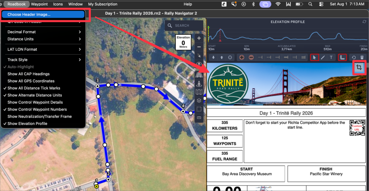Zoom in on the map with plus button
Viewport: 369px width, 191px height.
[x=199, y=38]
